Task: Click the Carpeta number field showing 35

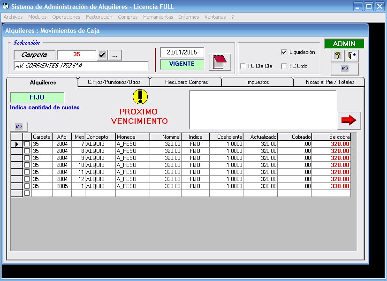Action: [76, 54]
